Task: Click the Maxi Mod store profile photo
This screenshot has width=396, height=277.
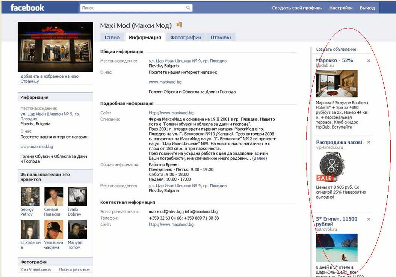Action: pos(55,47)
